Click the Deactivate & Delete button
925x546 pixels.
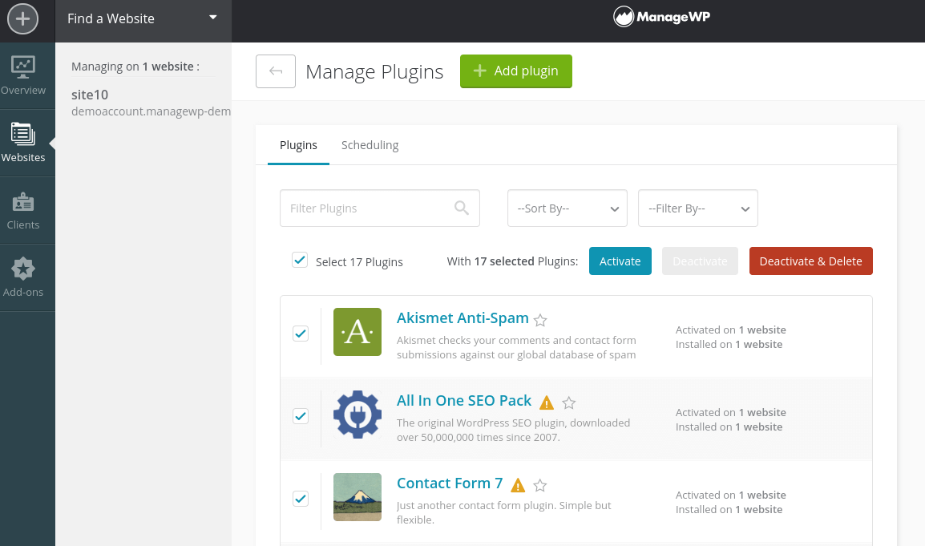tap(810, 261)
